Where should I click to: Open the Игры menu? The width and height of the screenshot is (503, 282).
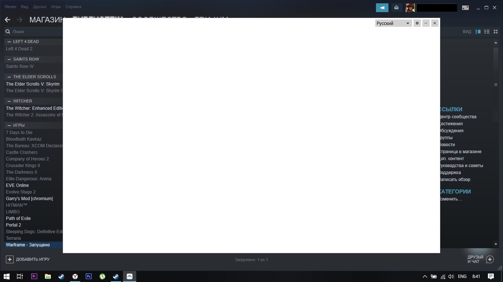tap(56, 7)
